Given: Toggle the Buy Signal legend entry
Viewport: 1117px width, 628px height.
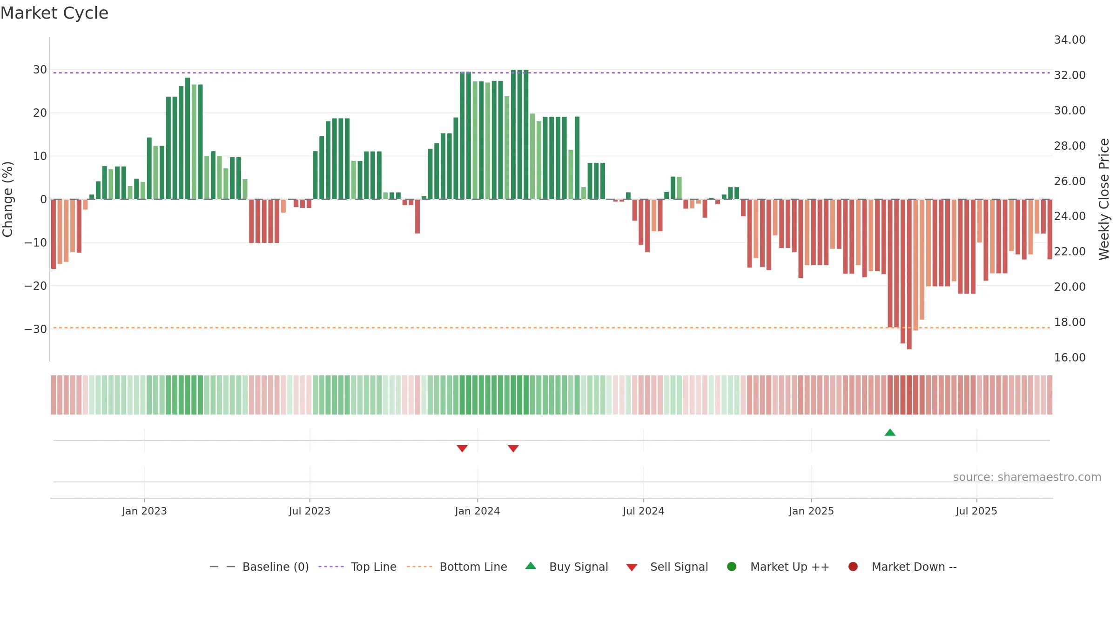Looking at the screenshot, I should coord(566,567).
